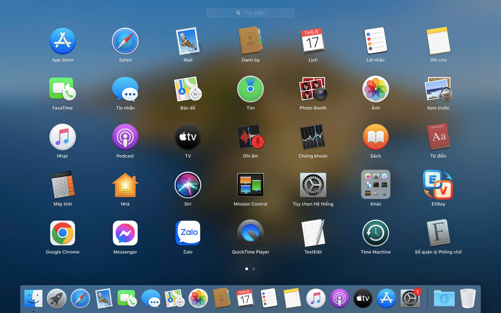The width and height of the screenshot is (501, 313).
Task: Launch Google Chrome
Action: click(63, 233)
